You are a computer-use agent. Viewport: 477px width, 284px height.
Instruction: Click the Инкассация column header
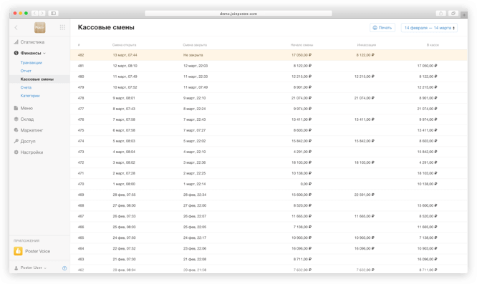pos(366,45)
